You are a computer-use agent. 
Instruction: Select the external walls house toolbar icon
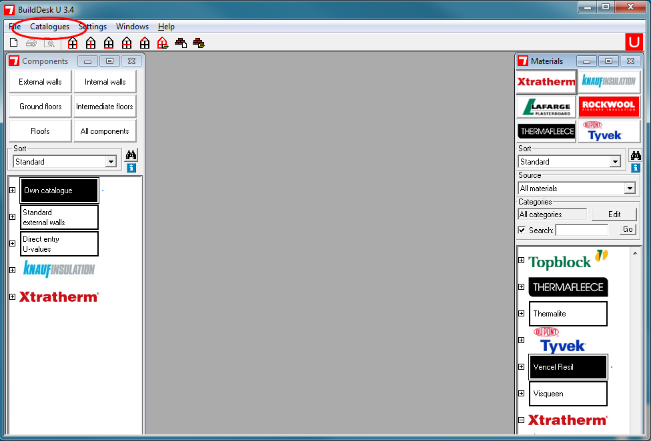pos(73,43)
